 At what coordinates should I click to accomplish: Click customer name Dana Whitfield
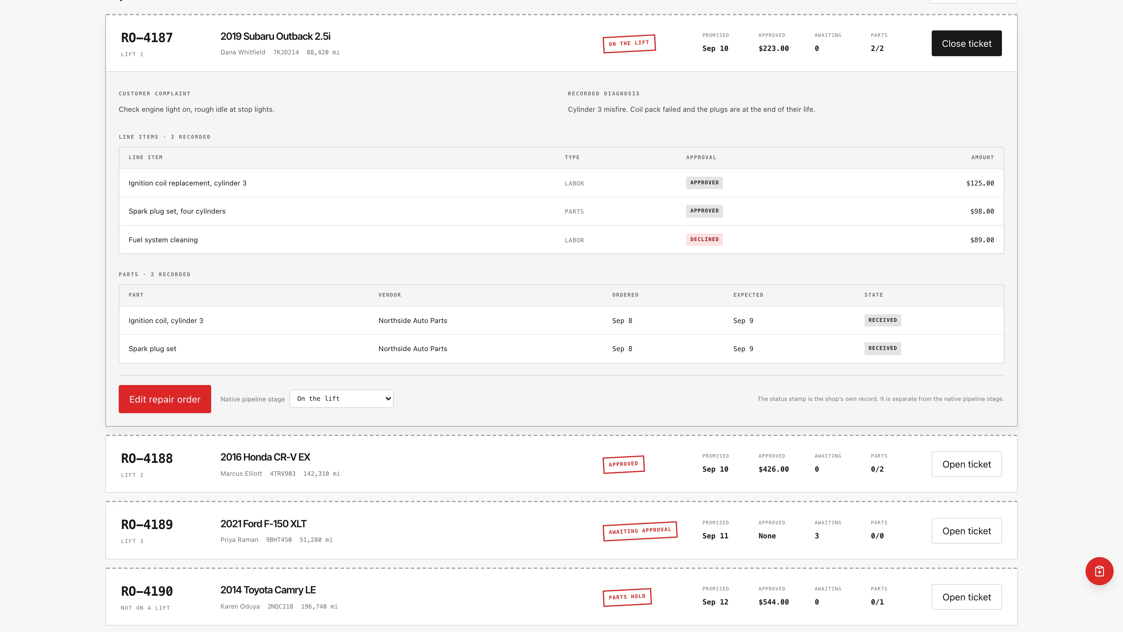[243, 52]
